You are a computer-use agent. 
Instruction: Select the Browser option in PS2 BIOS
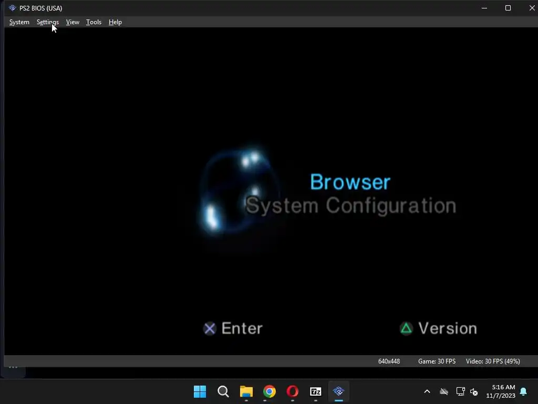(350, 181)
